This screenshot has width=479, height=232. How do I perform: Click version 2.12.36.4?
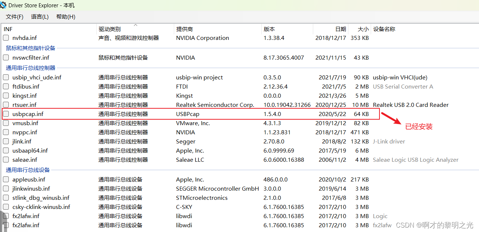275,86
